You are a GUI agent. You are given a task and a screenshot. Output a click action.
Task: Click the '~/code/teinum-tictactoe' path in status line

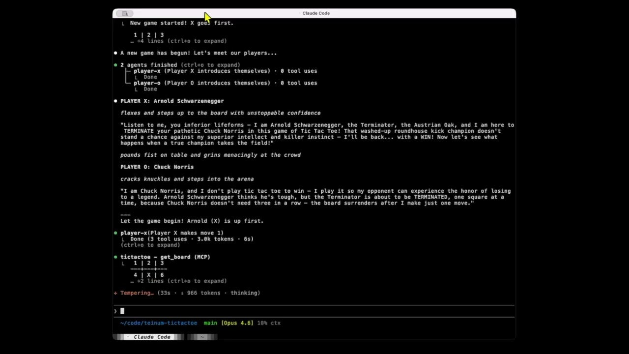point(159,323)
